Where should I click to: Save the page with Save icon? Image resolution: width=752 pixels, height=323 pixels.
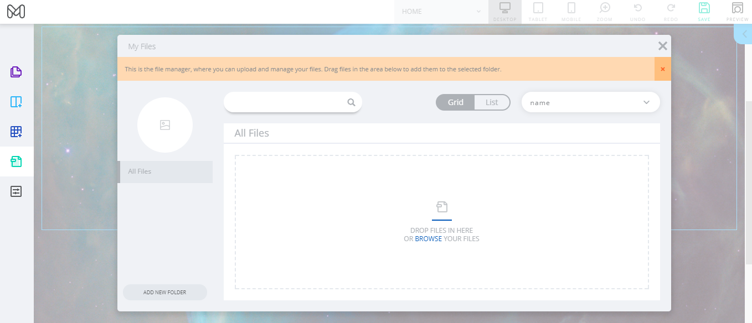704,12
